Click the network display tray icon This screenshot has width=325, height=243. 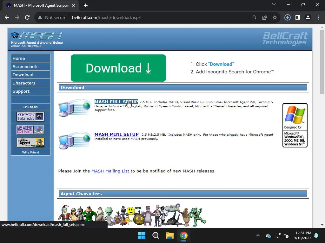pos(278,235)
